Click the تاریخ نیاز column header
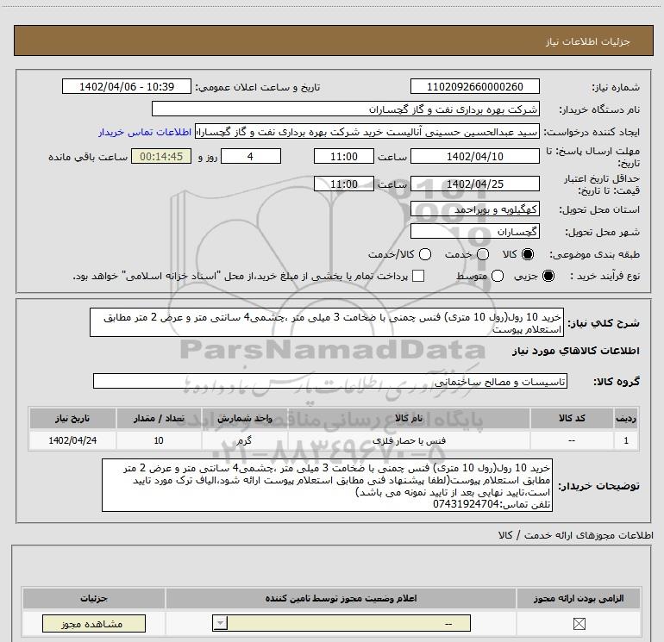Image resolution: width=664 pixels, height=642 pixels. [x=72, y=418]
